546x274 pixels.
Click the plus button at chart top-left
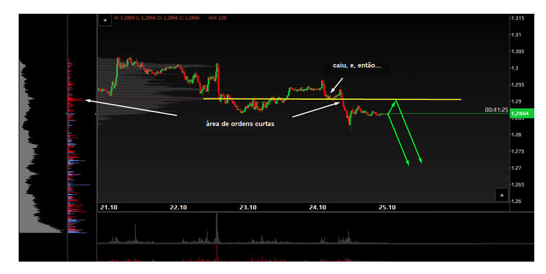[x=105, y=20]
